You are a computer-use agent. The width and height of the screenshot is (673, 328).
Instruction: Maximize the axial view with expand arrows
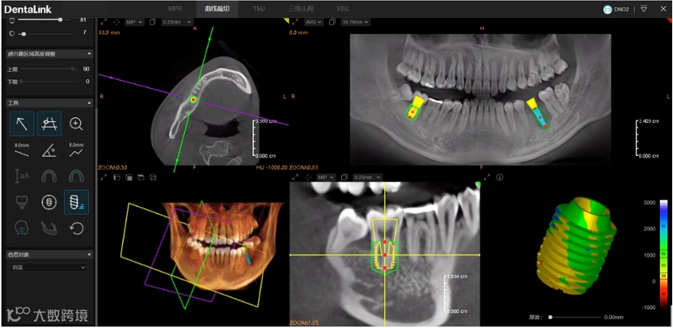point(104,22)
